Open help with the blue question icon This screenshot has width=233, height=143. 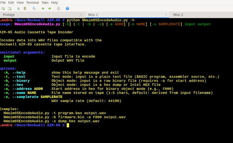tap(67, 8)
